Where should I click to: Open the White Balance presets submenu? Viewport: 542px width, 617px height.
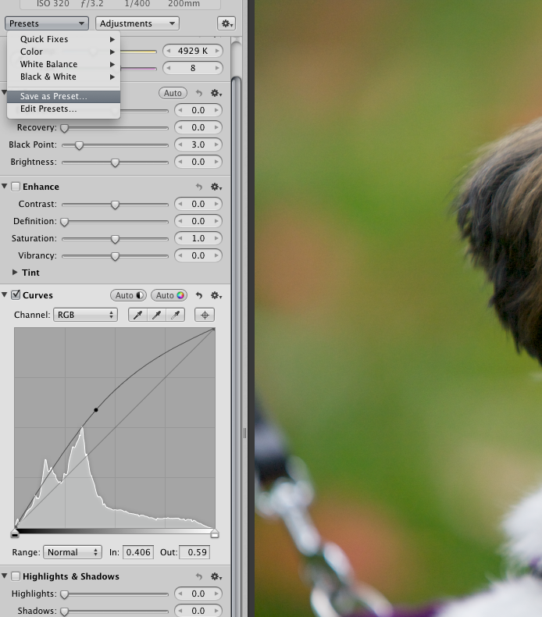(63, 64)
